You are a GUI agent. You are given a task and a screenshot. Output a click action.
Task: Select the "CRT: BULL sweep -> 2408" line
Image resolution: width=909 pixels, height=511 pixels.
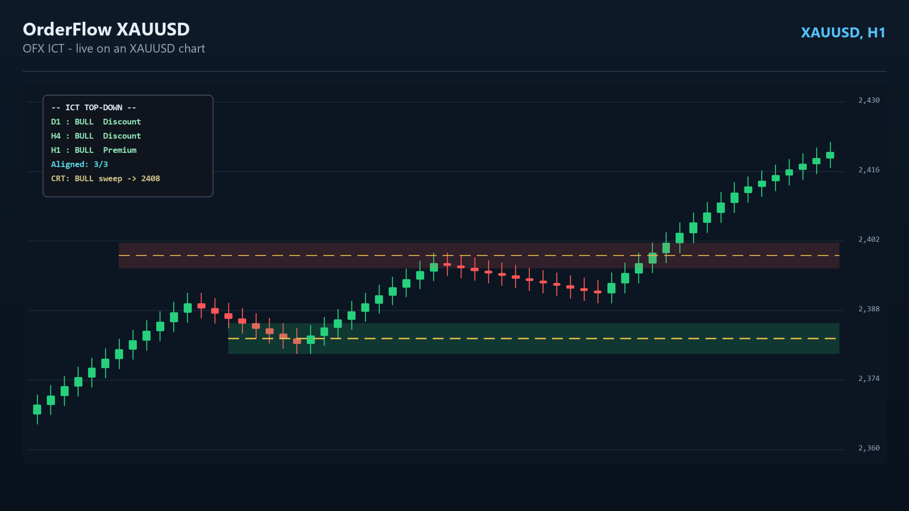pos(106,179)
